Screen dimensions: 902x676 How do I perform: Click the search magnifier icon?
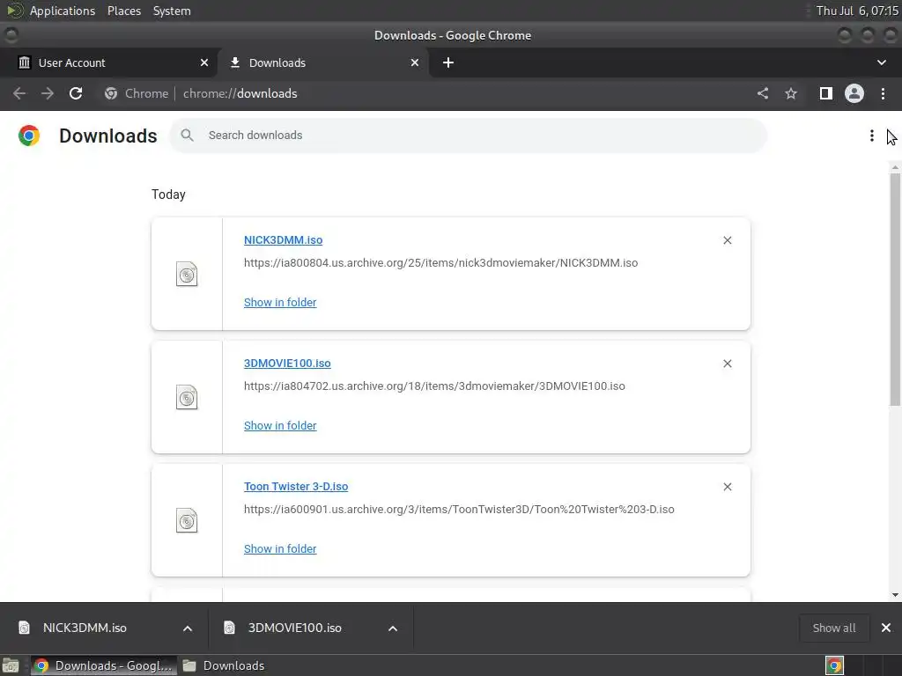[187, 135]
